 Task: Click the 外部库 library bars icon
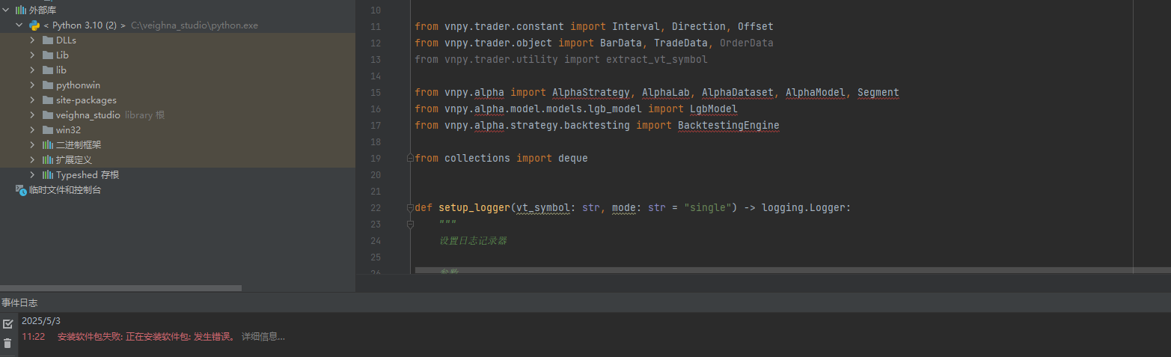20,10
